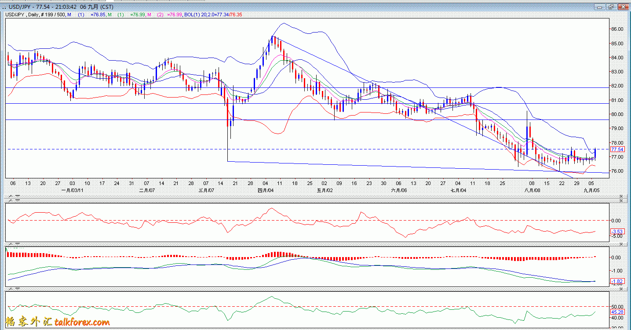Click the momentum pane -5.00 axis label
This screenshot has width=631, height=330.
point(617,236)
